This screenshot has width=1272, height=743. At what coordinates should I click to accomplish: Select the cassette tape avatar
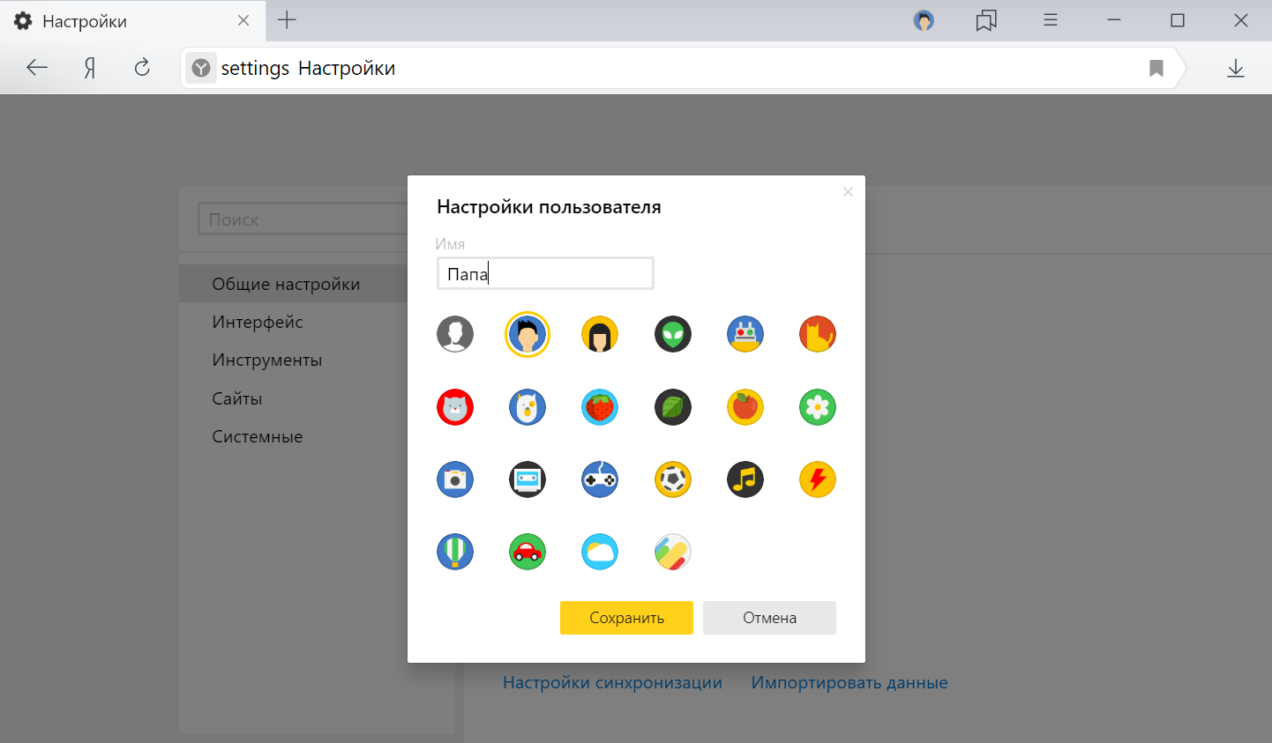(528, 479)
